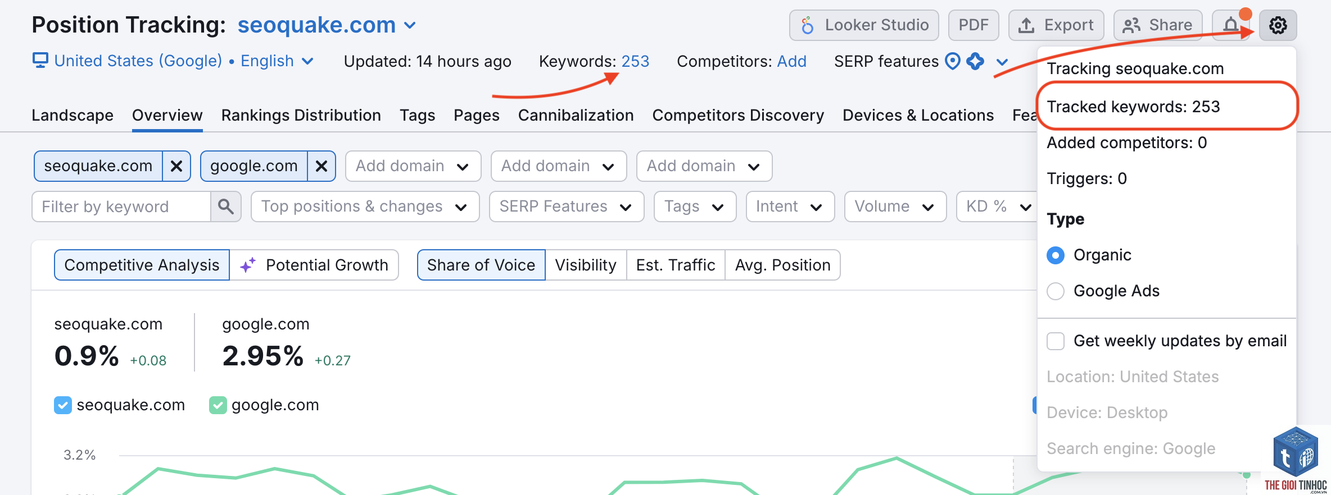The height and width of the screenshot is (495, 1331).
Task: Expand SERP features chevron
Action: [x=1002, y=62]
